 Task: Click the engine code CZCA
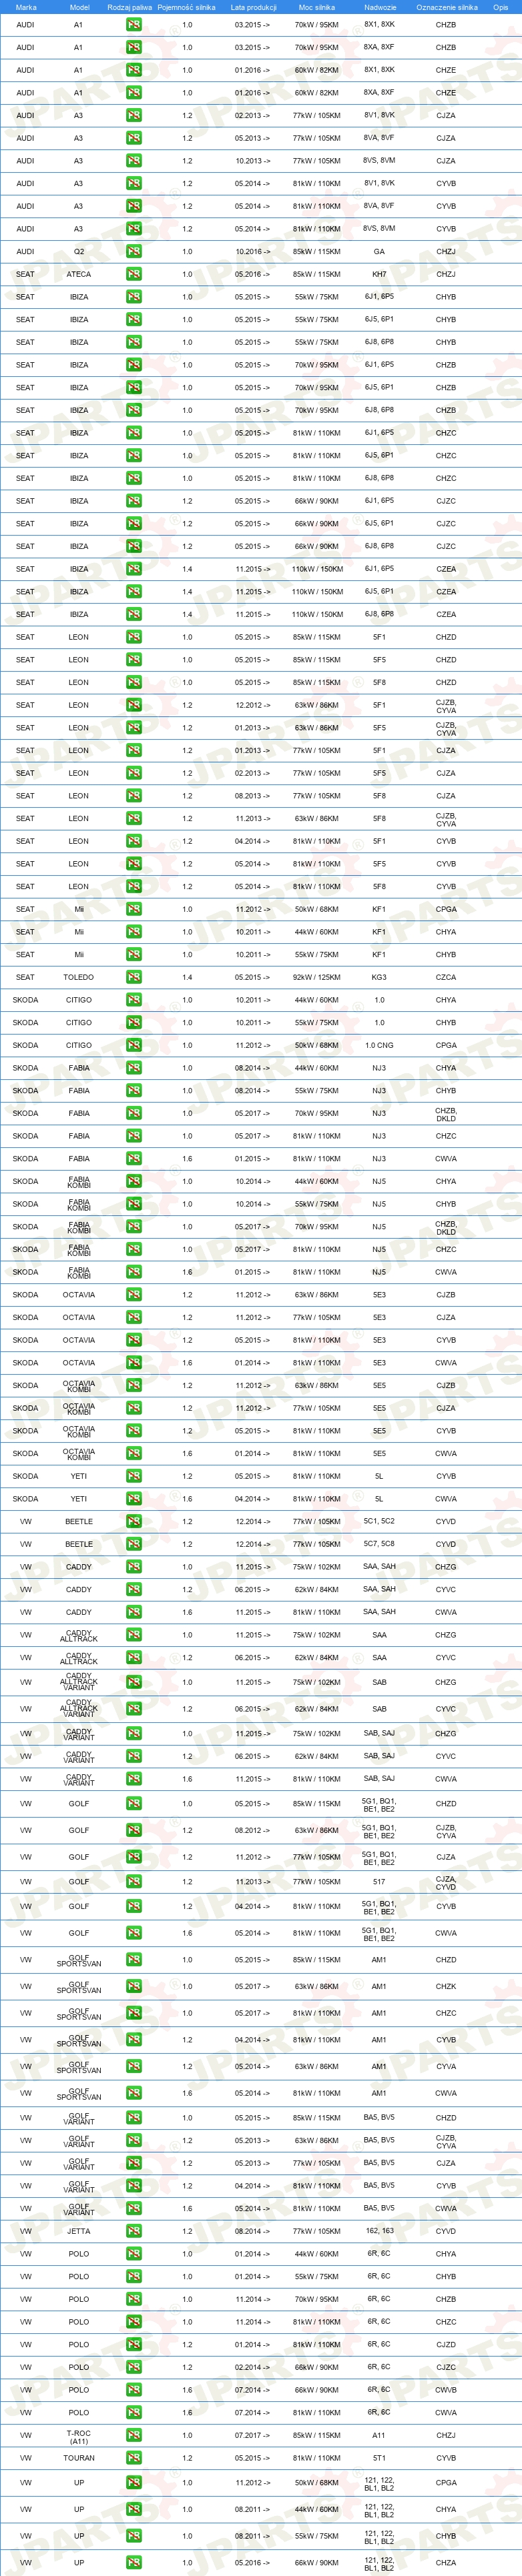[x=446, y=977]
